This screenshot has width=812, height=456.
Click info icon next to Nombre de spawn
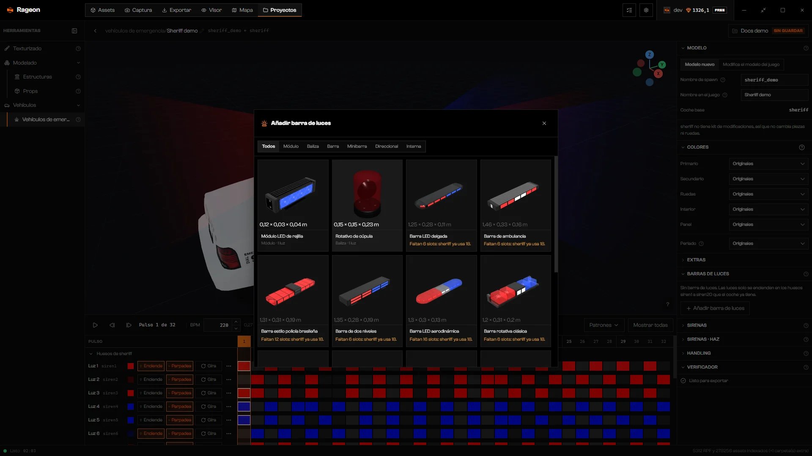click(723, 80)
